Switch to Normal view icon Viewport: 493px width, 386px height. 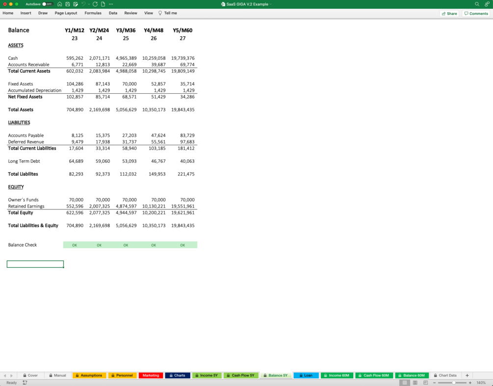tap(405, 383)
